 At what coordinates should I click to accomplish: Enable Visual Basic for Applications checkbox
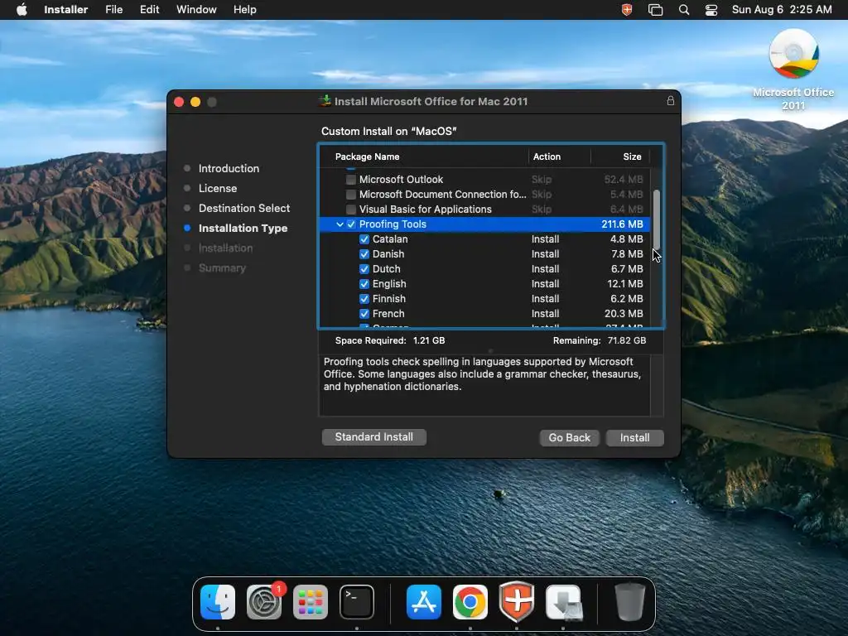tap(351, 210)
